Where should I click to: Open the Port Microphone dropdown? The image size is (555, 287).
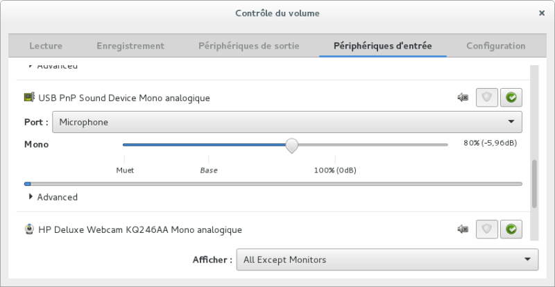[x=287, y=122]
